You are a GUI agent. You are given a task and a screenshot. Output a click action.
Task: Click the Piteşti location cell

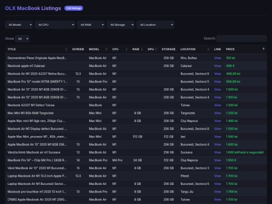[x=185, y=176]
